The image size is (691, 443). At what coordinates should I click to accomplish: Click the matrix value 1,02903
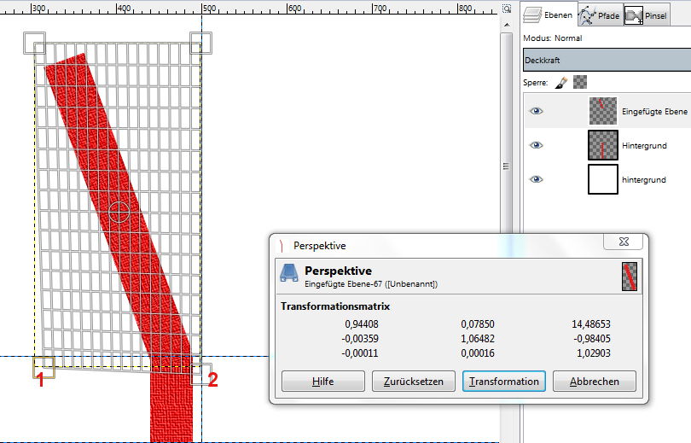pos(594,353)
